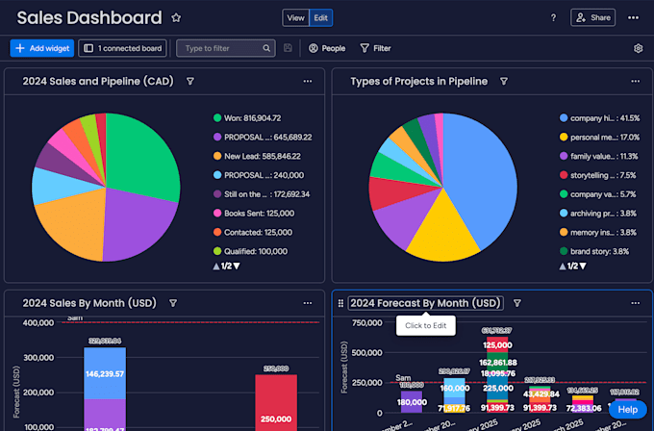Click the archiving pr legend entry
Image resolution: width=654 pixels, height=431 pixels.
(x=598, y=214)
